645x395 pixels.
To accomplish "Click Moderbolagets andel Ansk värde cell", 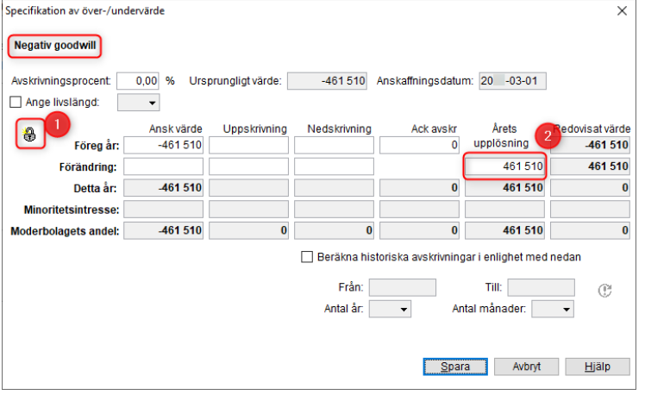I will tap(163, 231).
